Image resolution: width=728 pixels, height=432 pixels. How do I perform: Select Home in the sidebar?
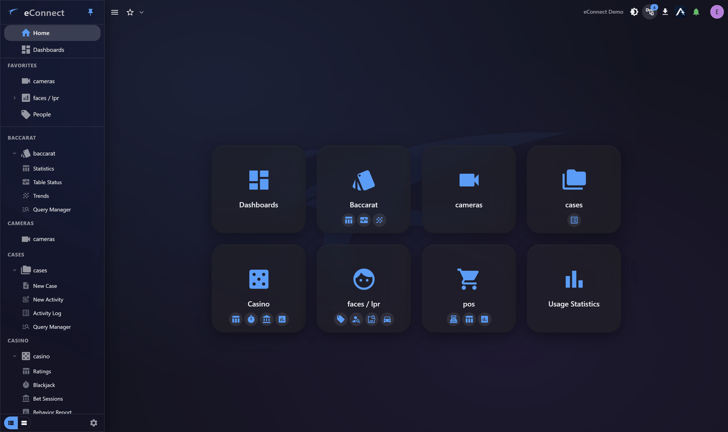pos(52,33)
